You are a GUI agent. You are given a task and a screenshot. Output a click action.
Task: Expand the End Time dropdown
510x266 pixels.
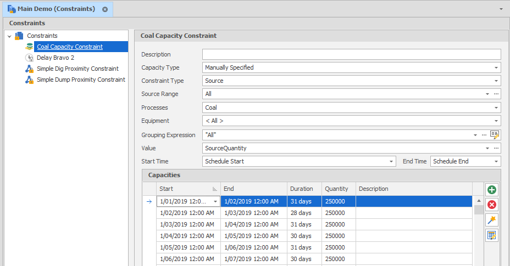[496, 161]
